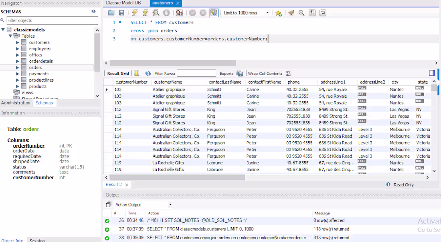Open a SQL script file

(x=111, y=12)
